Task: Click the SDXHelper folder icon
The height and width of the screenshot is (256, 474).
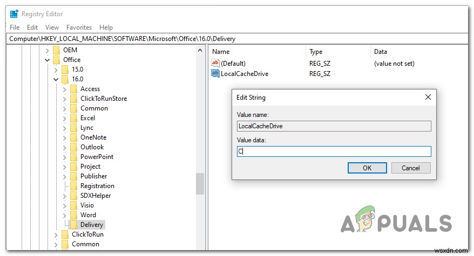Action: click(x=73, y=196)
